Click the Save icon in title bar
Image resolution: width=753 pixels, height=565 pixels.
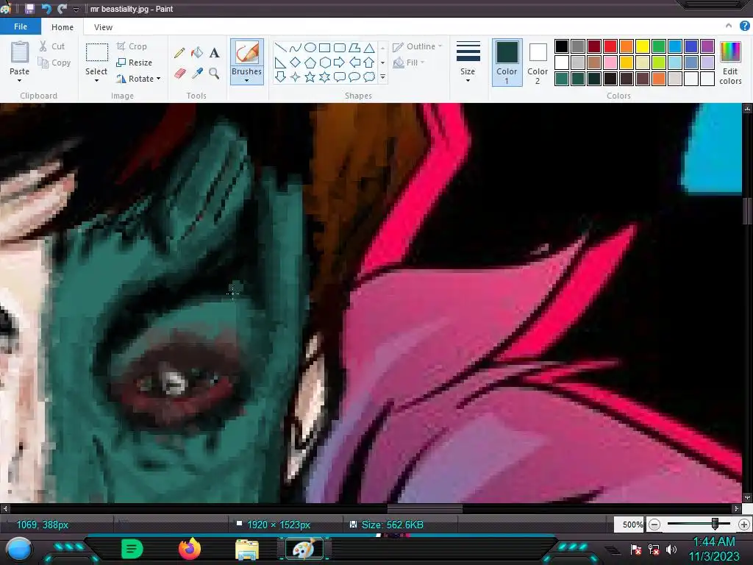click(x=29, y=9)
